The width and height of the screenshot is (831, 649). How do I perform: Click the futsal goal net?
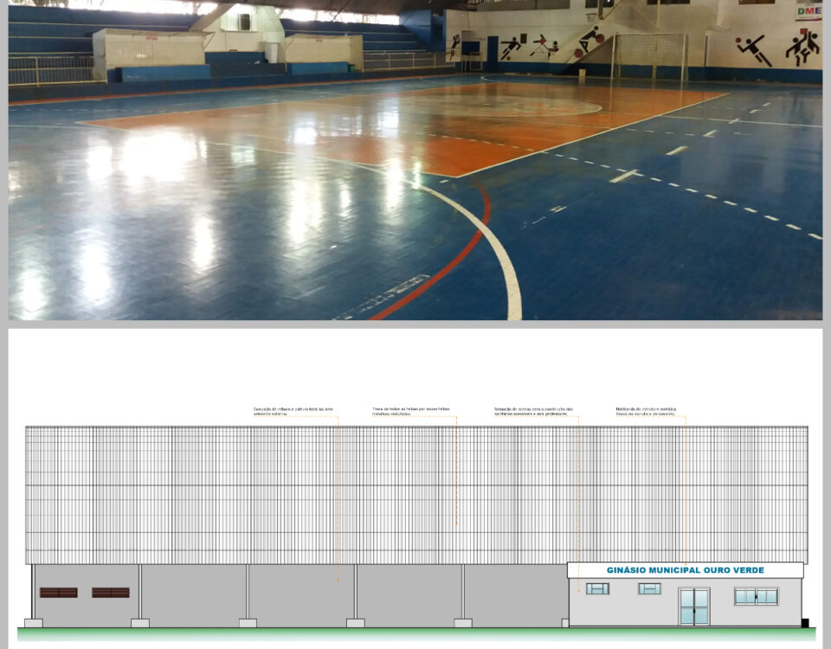click(649, 56)
